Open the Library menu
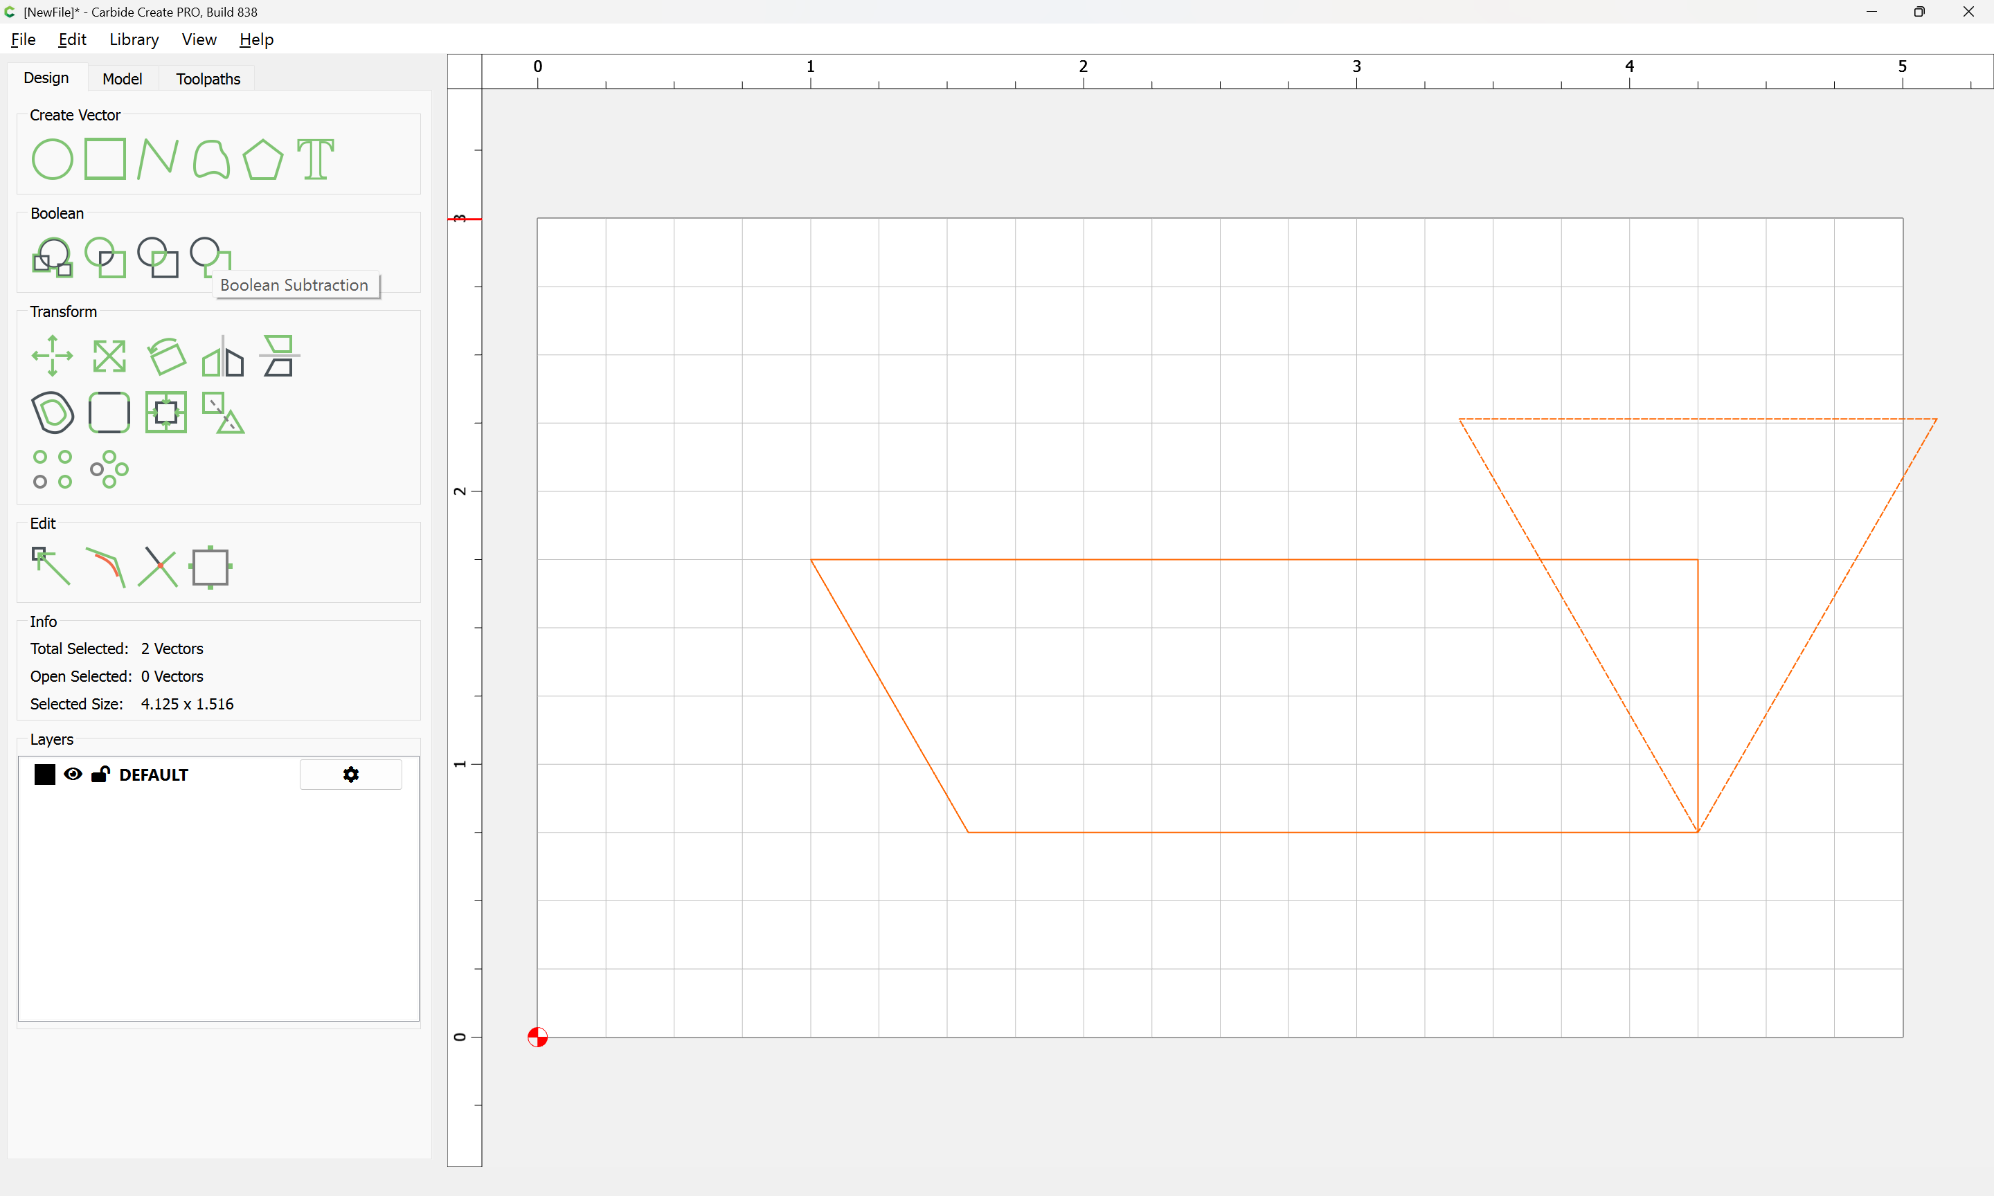This screenshot has height=1196, width=1994. pos(134,39)
